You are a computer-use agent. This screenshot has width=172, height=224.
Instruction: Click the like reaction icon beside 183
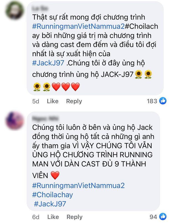point(163,101)
